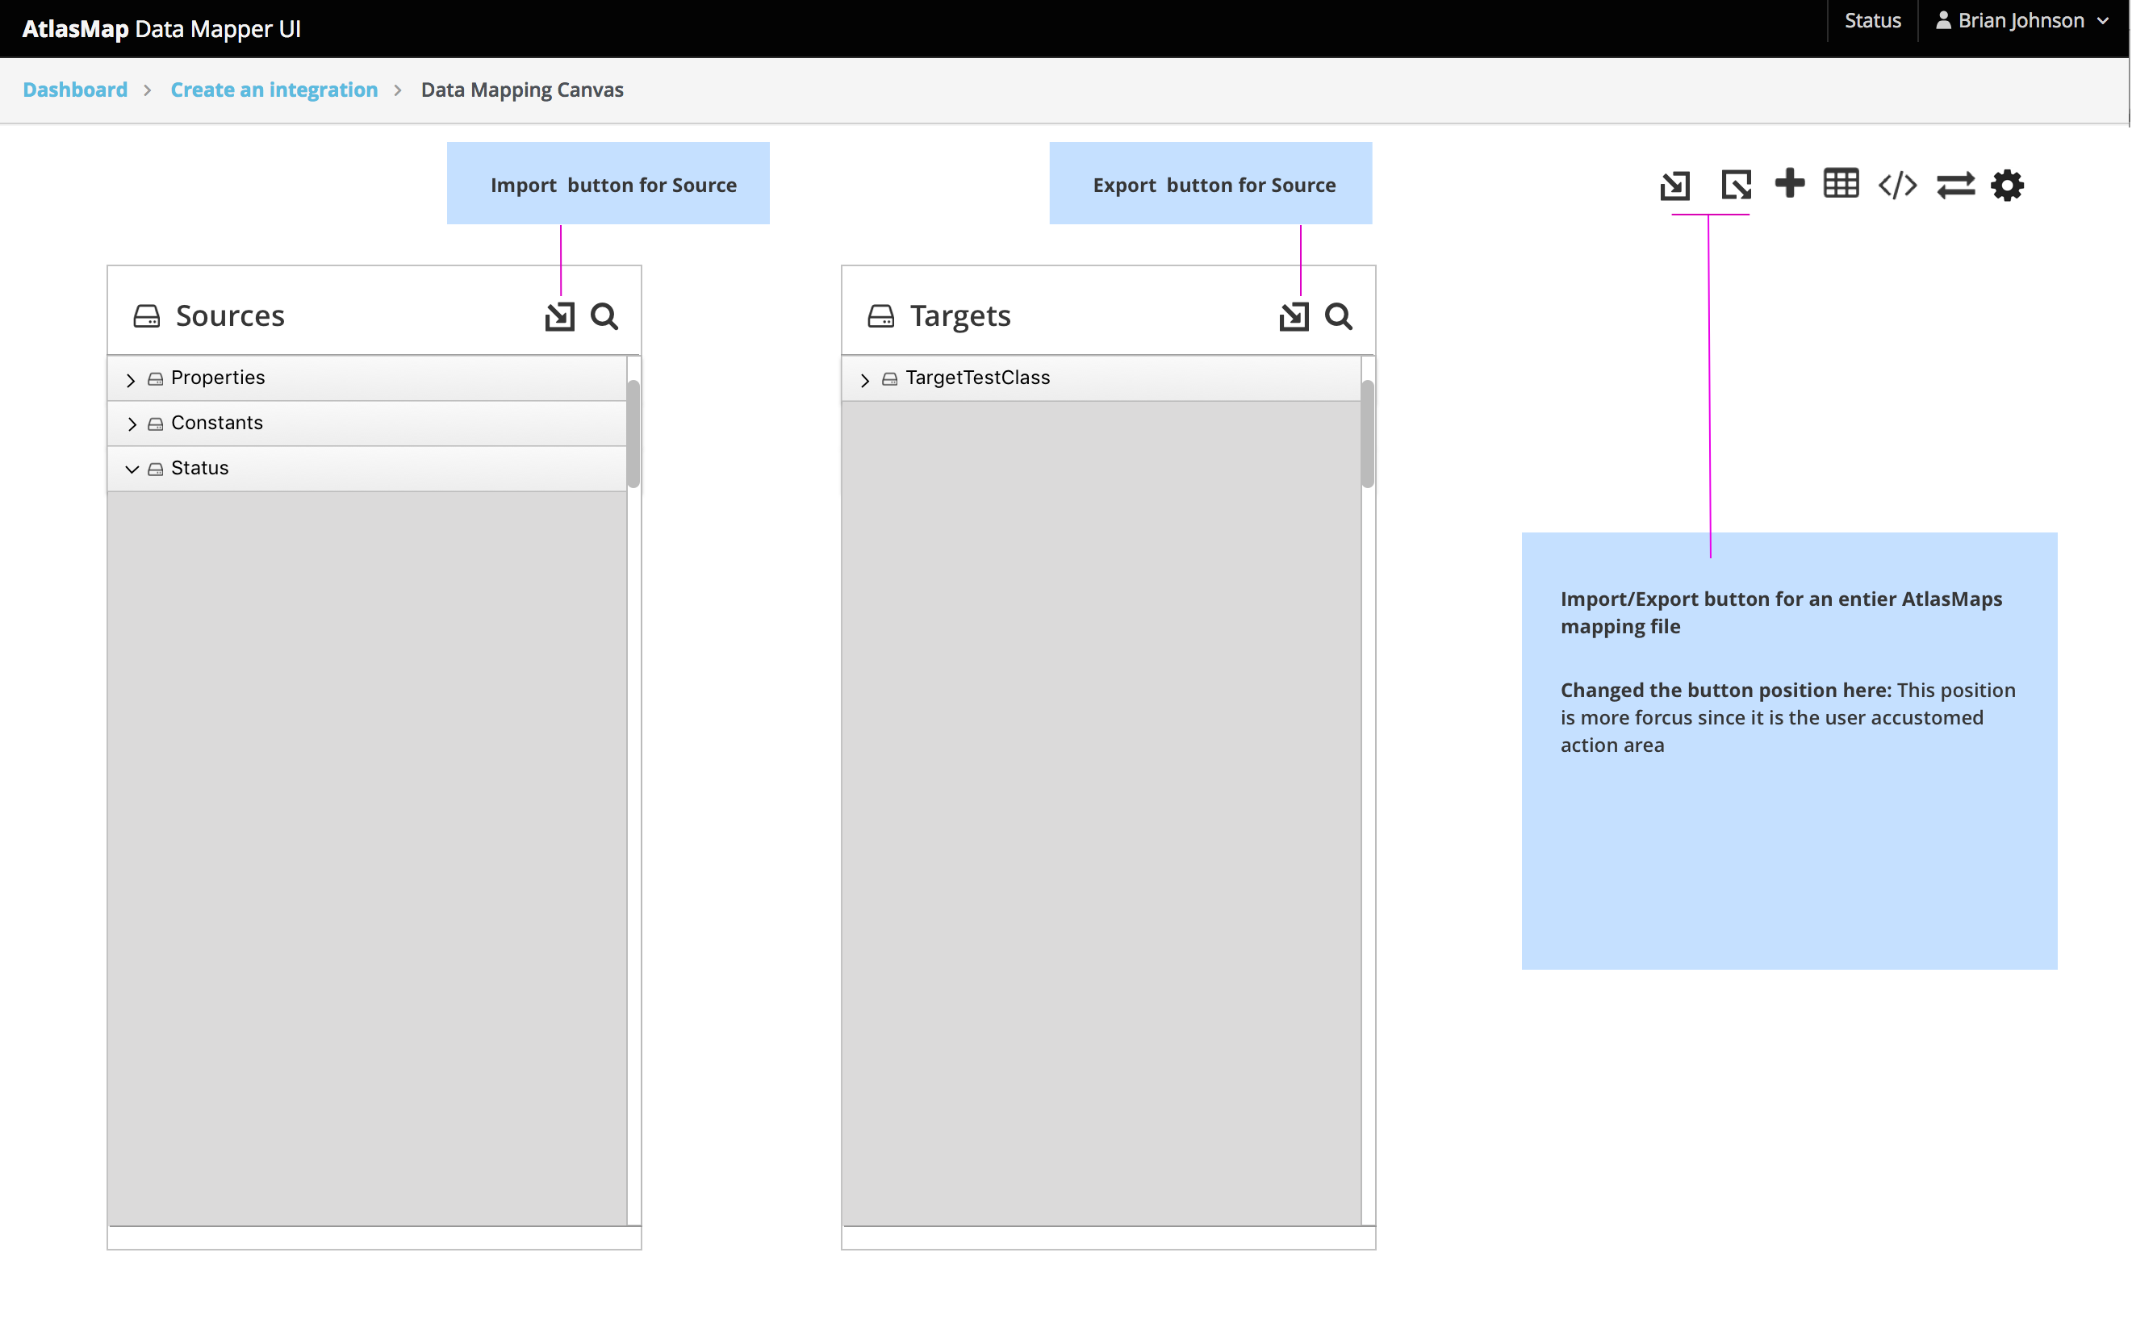Open the Brian Johnson user dropdown
This screenshot has height=1336, width=2132.
(2021, 20)
